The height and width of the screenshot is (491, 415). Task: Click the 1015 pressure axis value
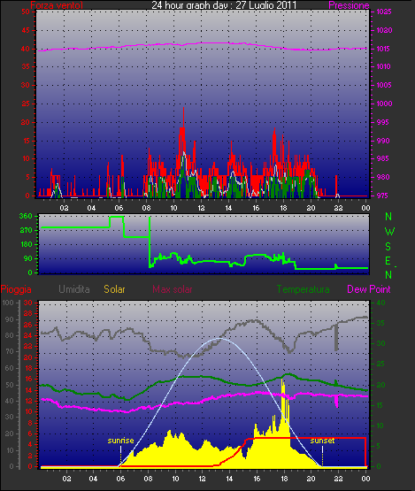[x=383, y=49]
